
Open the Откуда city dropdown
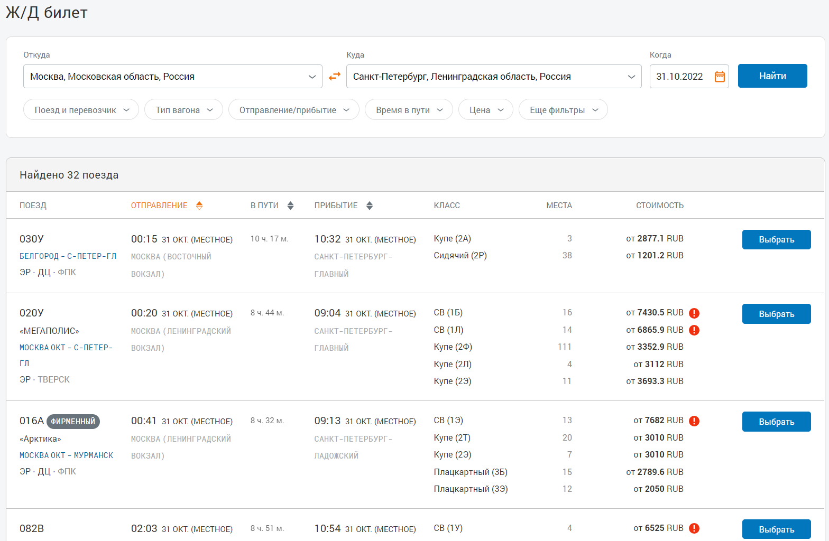coord(173,77)
